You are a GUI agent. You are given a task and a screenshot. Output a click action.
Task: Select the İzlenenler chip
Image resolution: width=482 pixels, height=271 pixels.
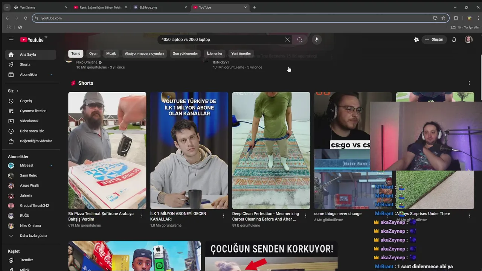click(215, 53)
